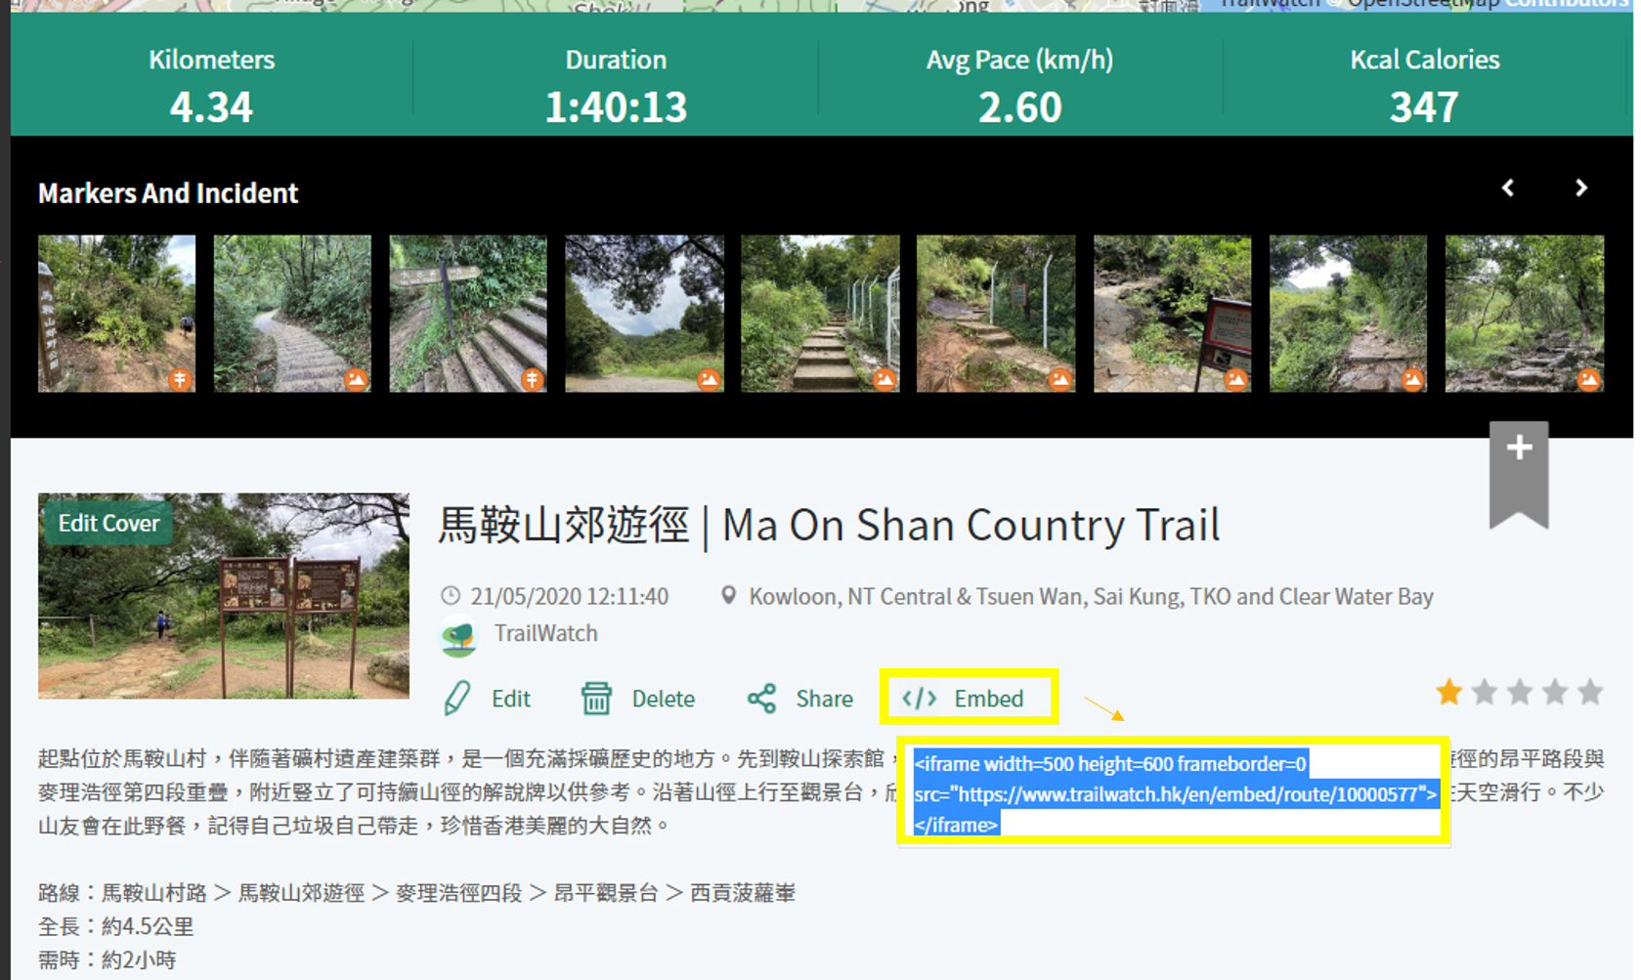Click the Share icon
This screenshot has height=980, width=1641.
tap(761, 699)
